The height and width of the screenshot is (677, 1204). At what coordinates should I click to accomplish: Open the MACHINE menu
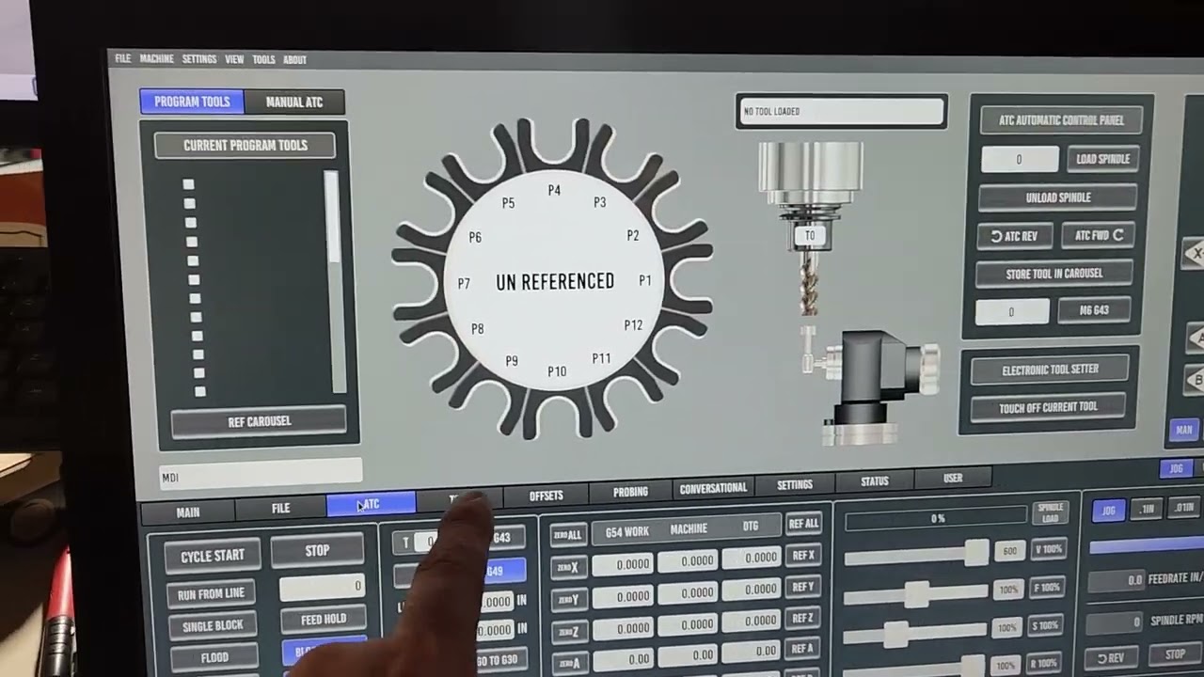pyautogui.click(x=156, y=58)
